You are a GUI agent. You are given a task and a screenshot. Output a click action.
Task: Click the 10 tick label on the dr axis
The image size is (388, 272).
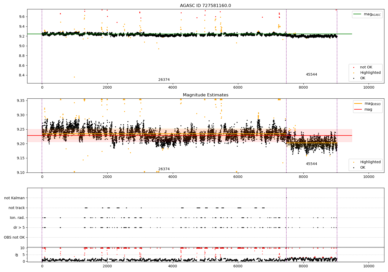(23, 248)
